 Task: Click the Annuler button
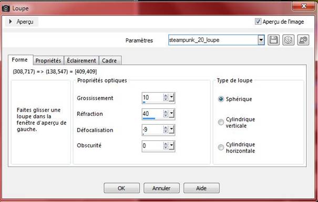tap(161, 188)
